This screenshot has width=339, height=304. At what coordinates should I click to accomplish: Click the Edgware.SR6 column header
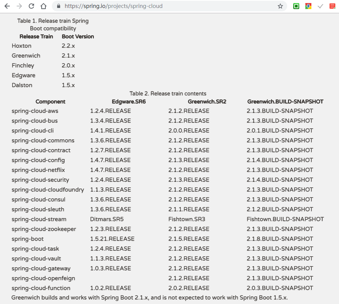click(x=129, y=102)
